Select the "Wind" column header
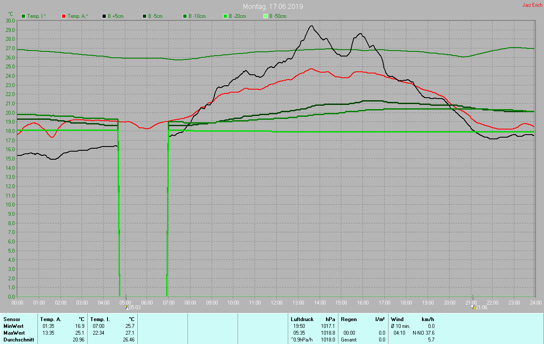Viewport: 544px width, 344px height. coord(397,319)
